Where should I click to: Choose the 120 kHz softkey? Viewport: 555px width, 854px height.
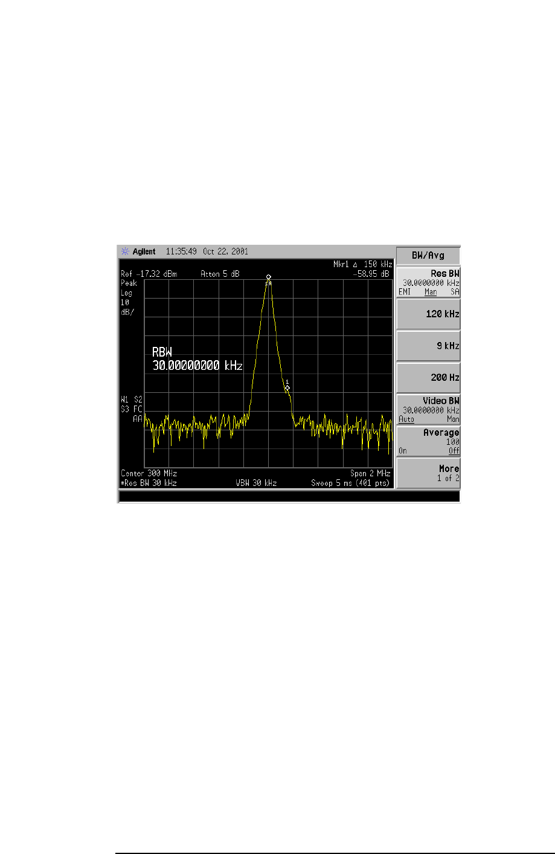428,314
